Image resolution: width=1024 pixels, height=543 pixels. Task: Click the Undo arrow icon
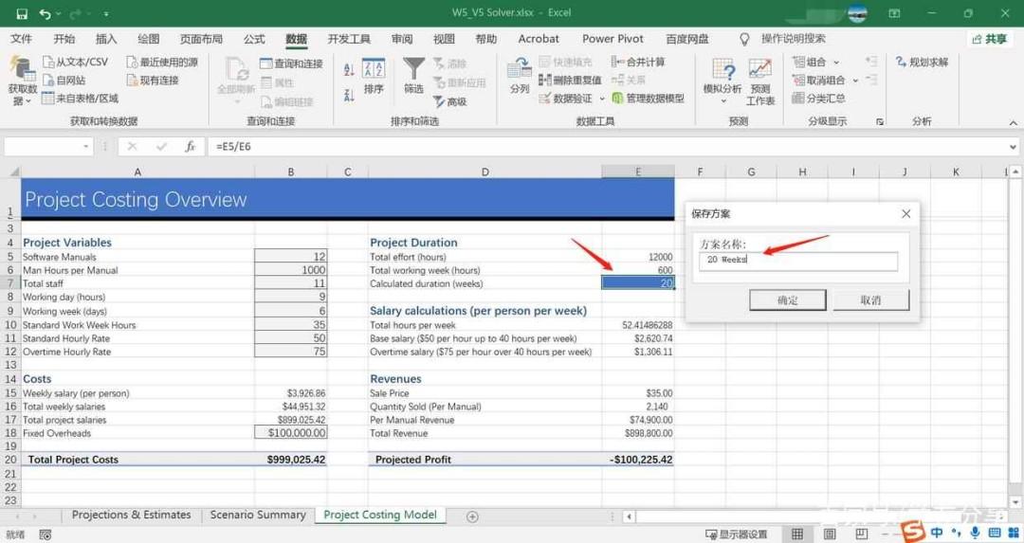click(x=45, y=13)
